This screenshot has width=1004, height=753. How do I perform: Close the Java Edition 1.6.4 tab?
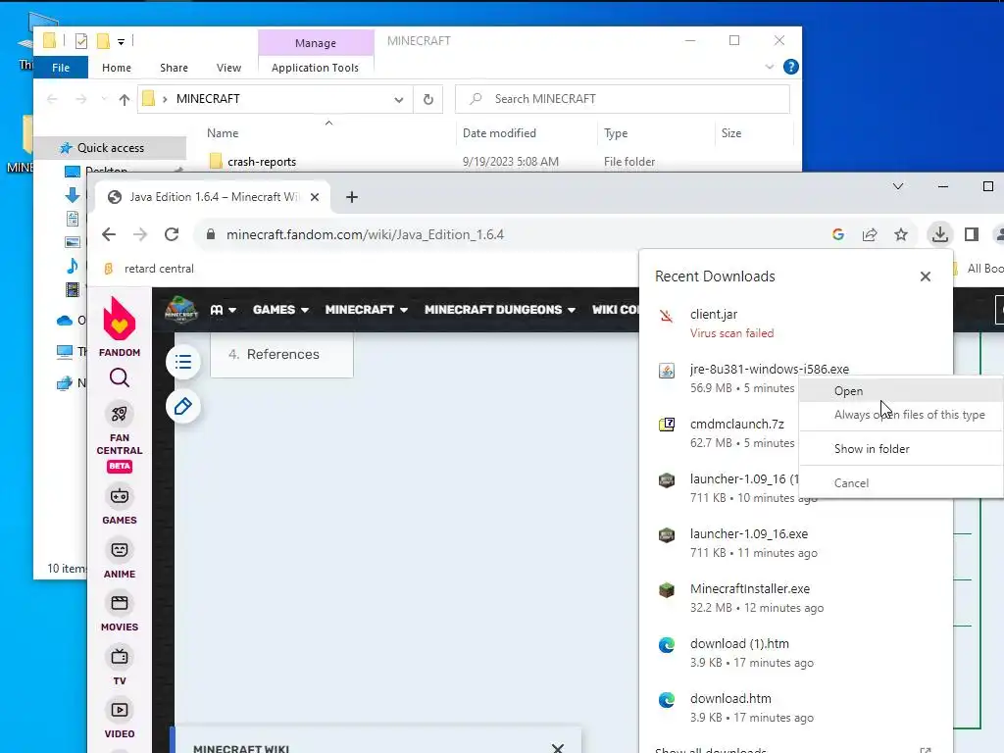pos(315,197)
